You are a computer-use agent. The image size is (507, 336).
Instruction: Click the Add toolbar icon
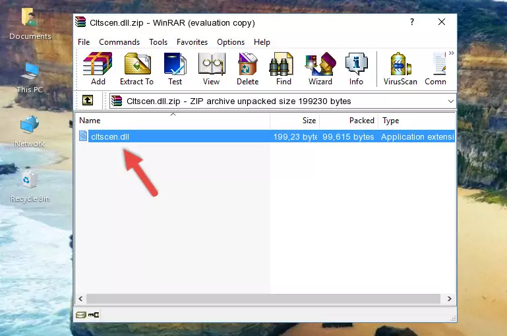[x=98, y=69]
